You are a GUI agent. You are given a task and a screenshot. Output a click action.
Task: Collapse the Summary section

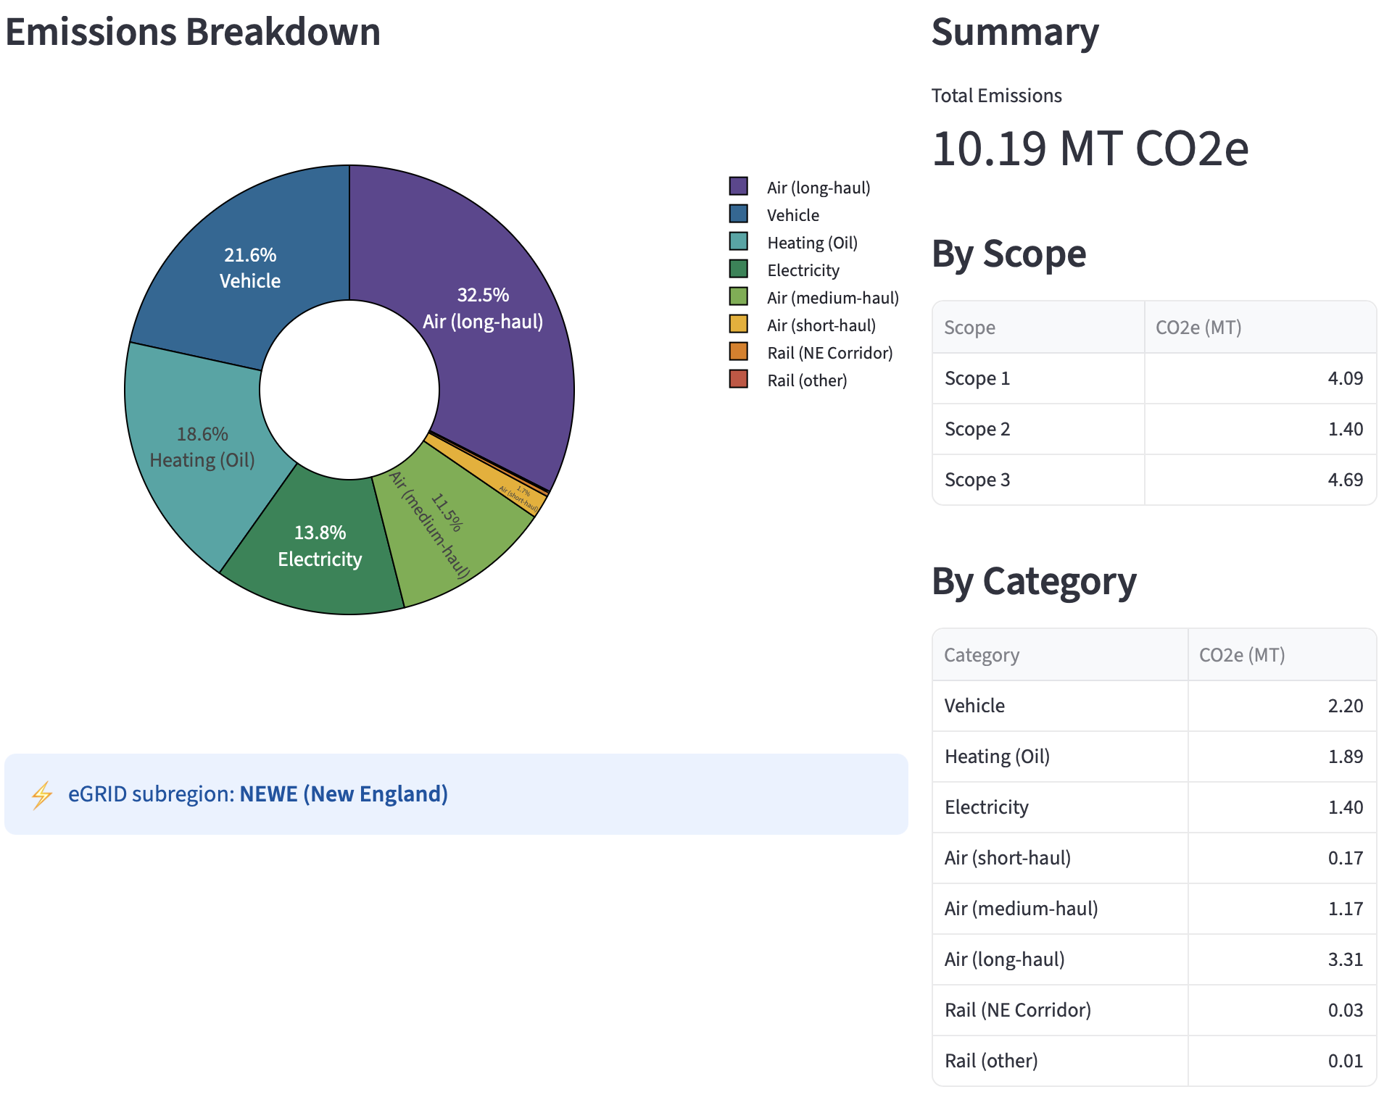tap(1014, 32)
